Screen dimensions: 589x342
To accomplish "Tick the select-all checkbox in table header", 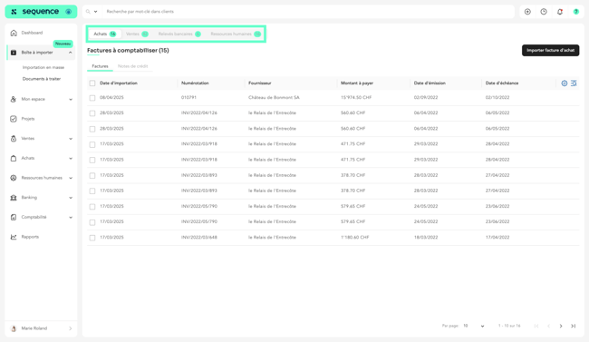I will (92, 83).
